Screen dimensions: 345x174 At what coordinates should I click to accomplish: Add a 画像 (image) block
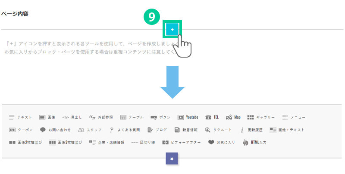pos(47,117)
